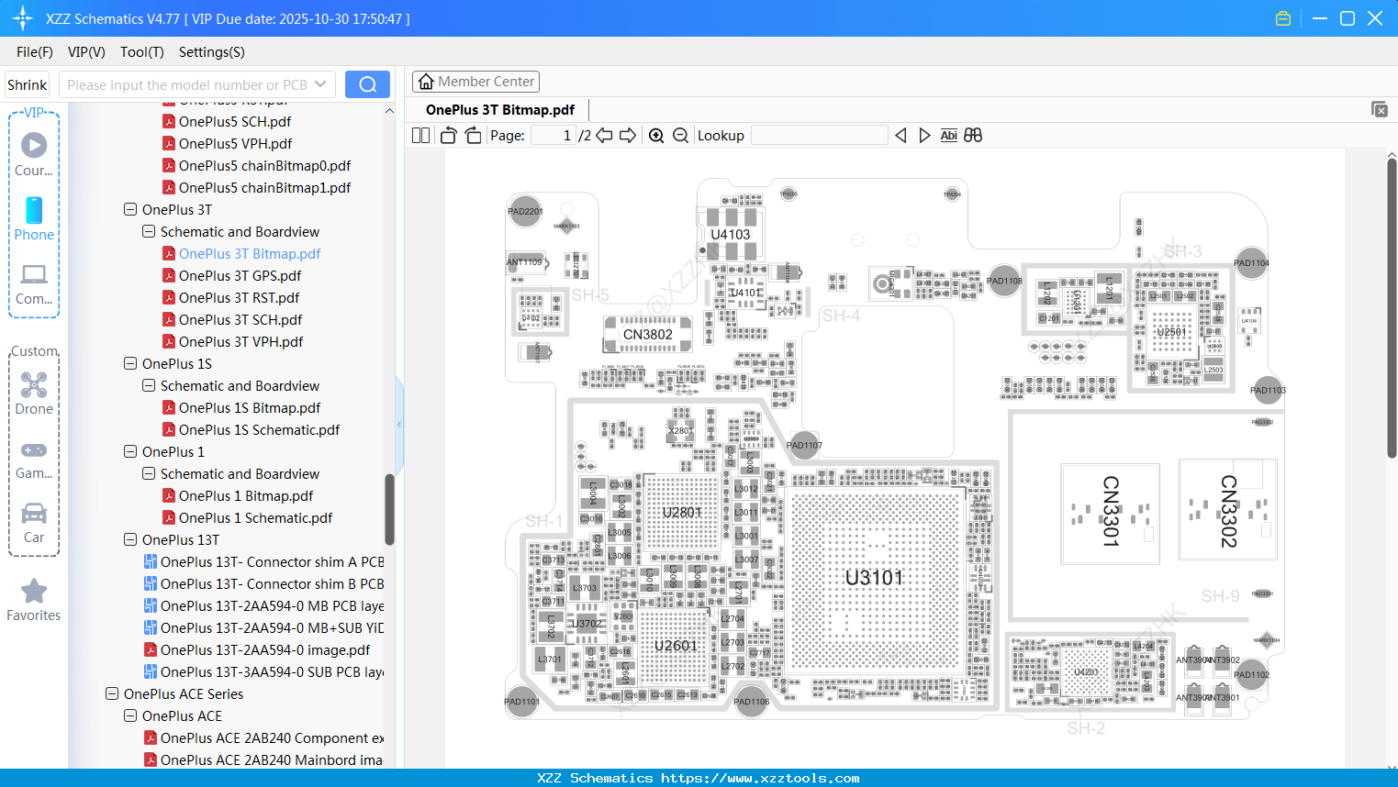Type in the Lookup search field
The width and height of the screenshot is (1398, 787).
(818, 135)
